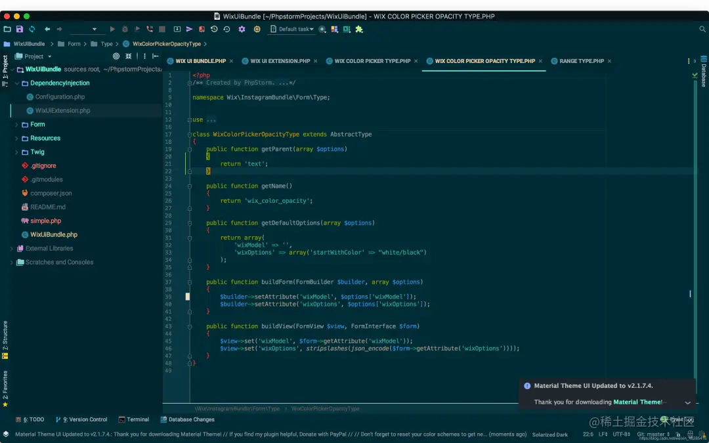
Task: Toggle the Database side panel button
Action: tap(704, 72)
